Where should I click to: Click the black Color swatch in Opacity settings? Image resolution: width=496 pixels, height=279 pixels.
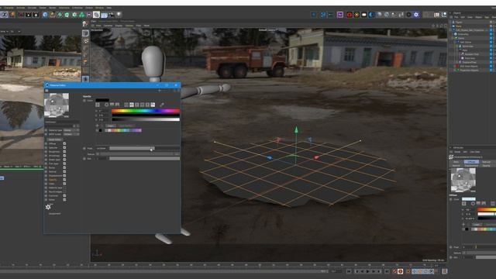coord(102,100)
